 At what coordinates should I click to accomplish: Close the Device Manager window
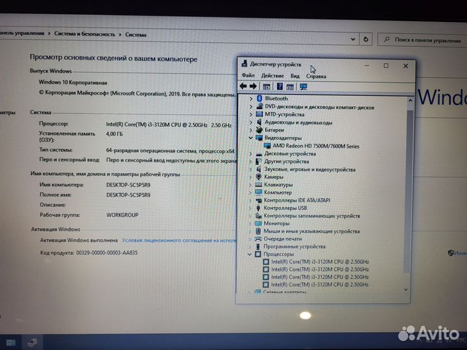tap(405, 65)
